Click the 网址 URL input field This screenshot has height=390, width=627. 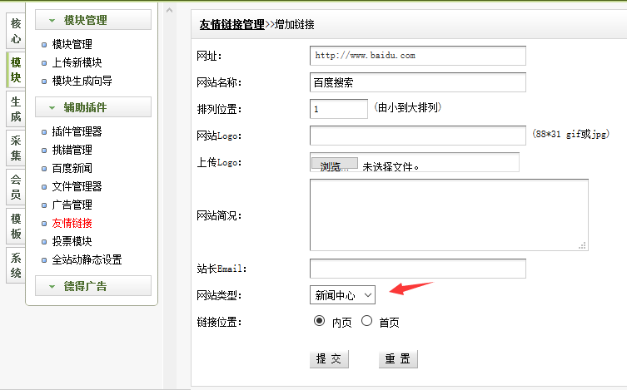417,56
